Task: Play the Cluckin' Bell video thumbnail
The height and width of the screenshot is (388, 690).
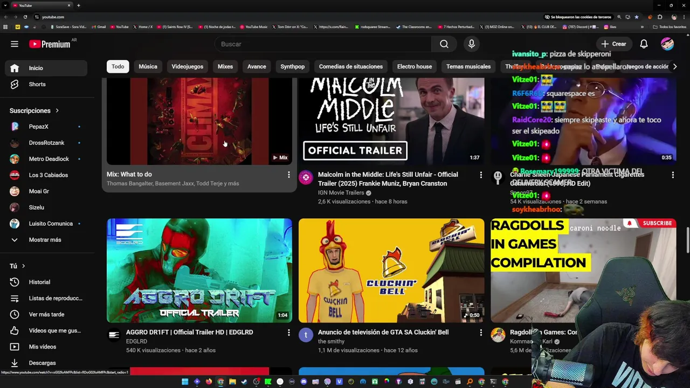Action: click(391, 271)
